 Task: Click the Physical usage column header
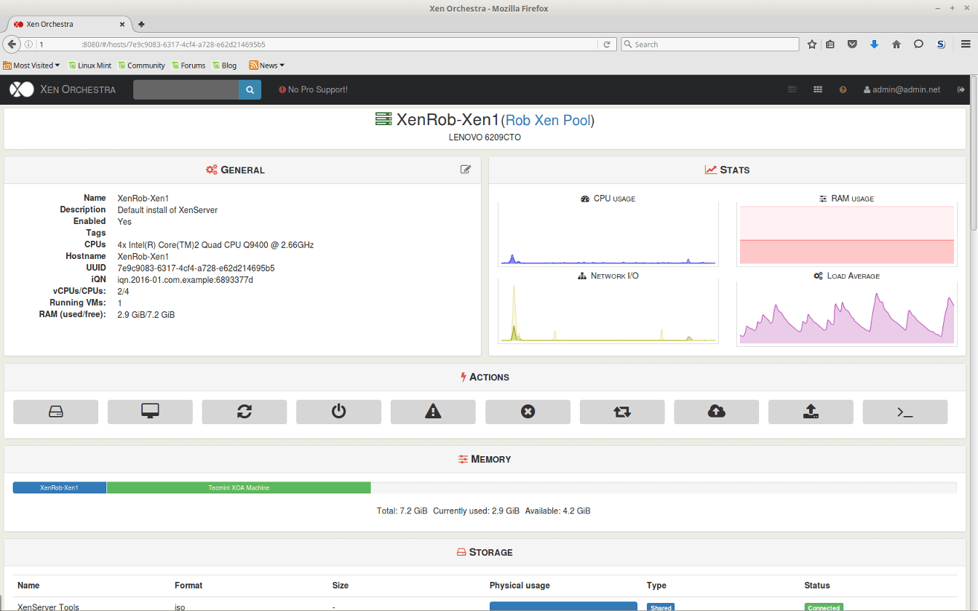tap(520, 585)
